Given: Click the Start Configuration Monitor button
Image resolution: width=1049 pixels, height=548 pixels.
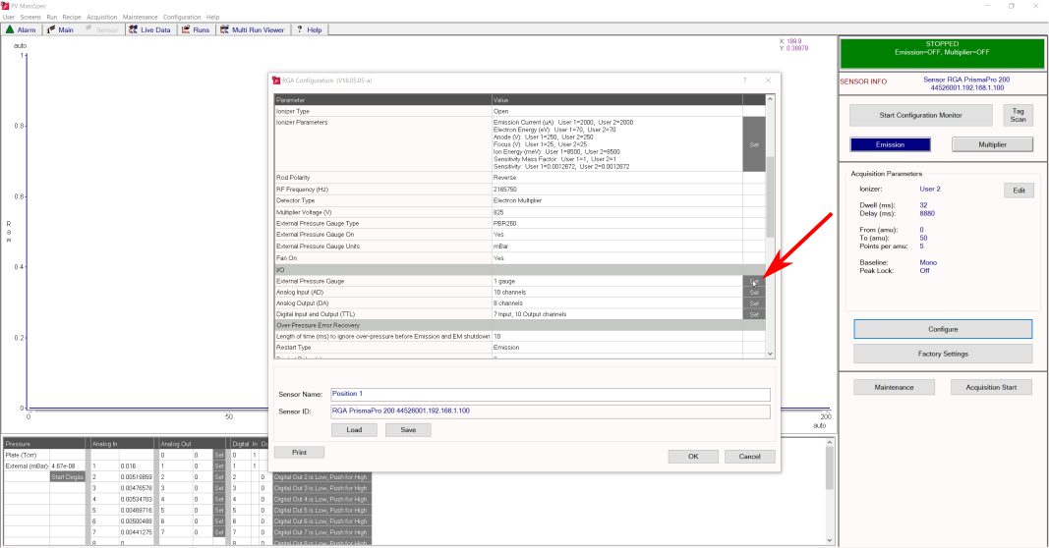Looking at the screenshot, I should pyautogui.click(x=920, y=115).
